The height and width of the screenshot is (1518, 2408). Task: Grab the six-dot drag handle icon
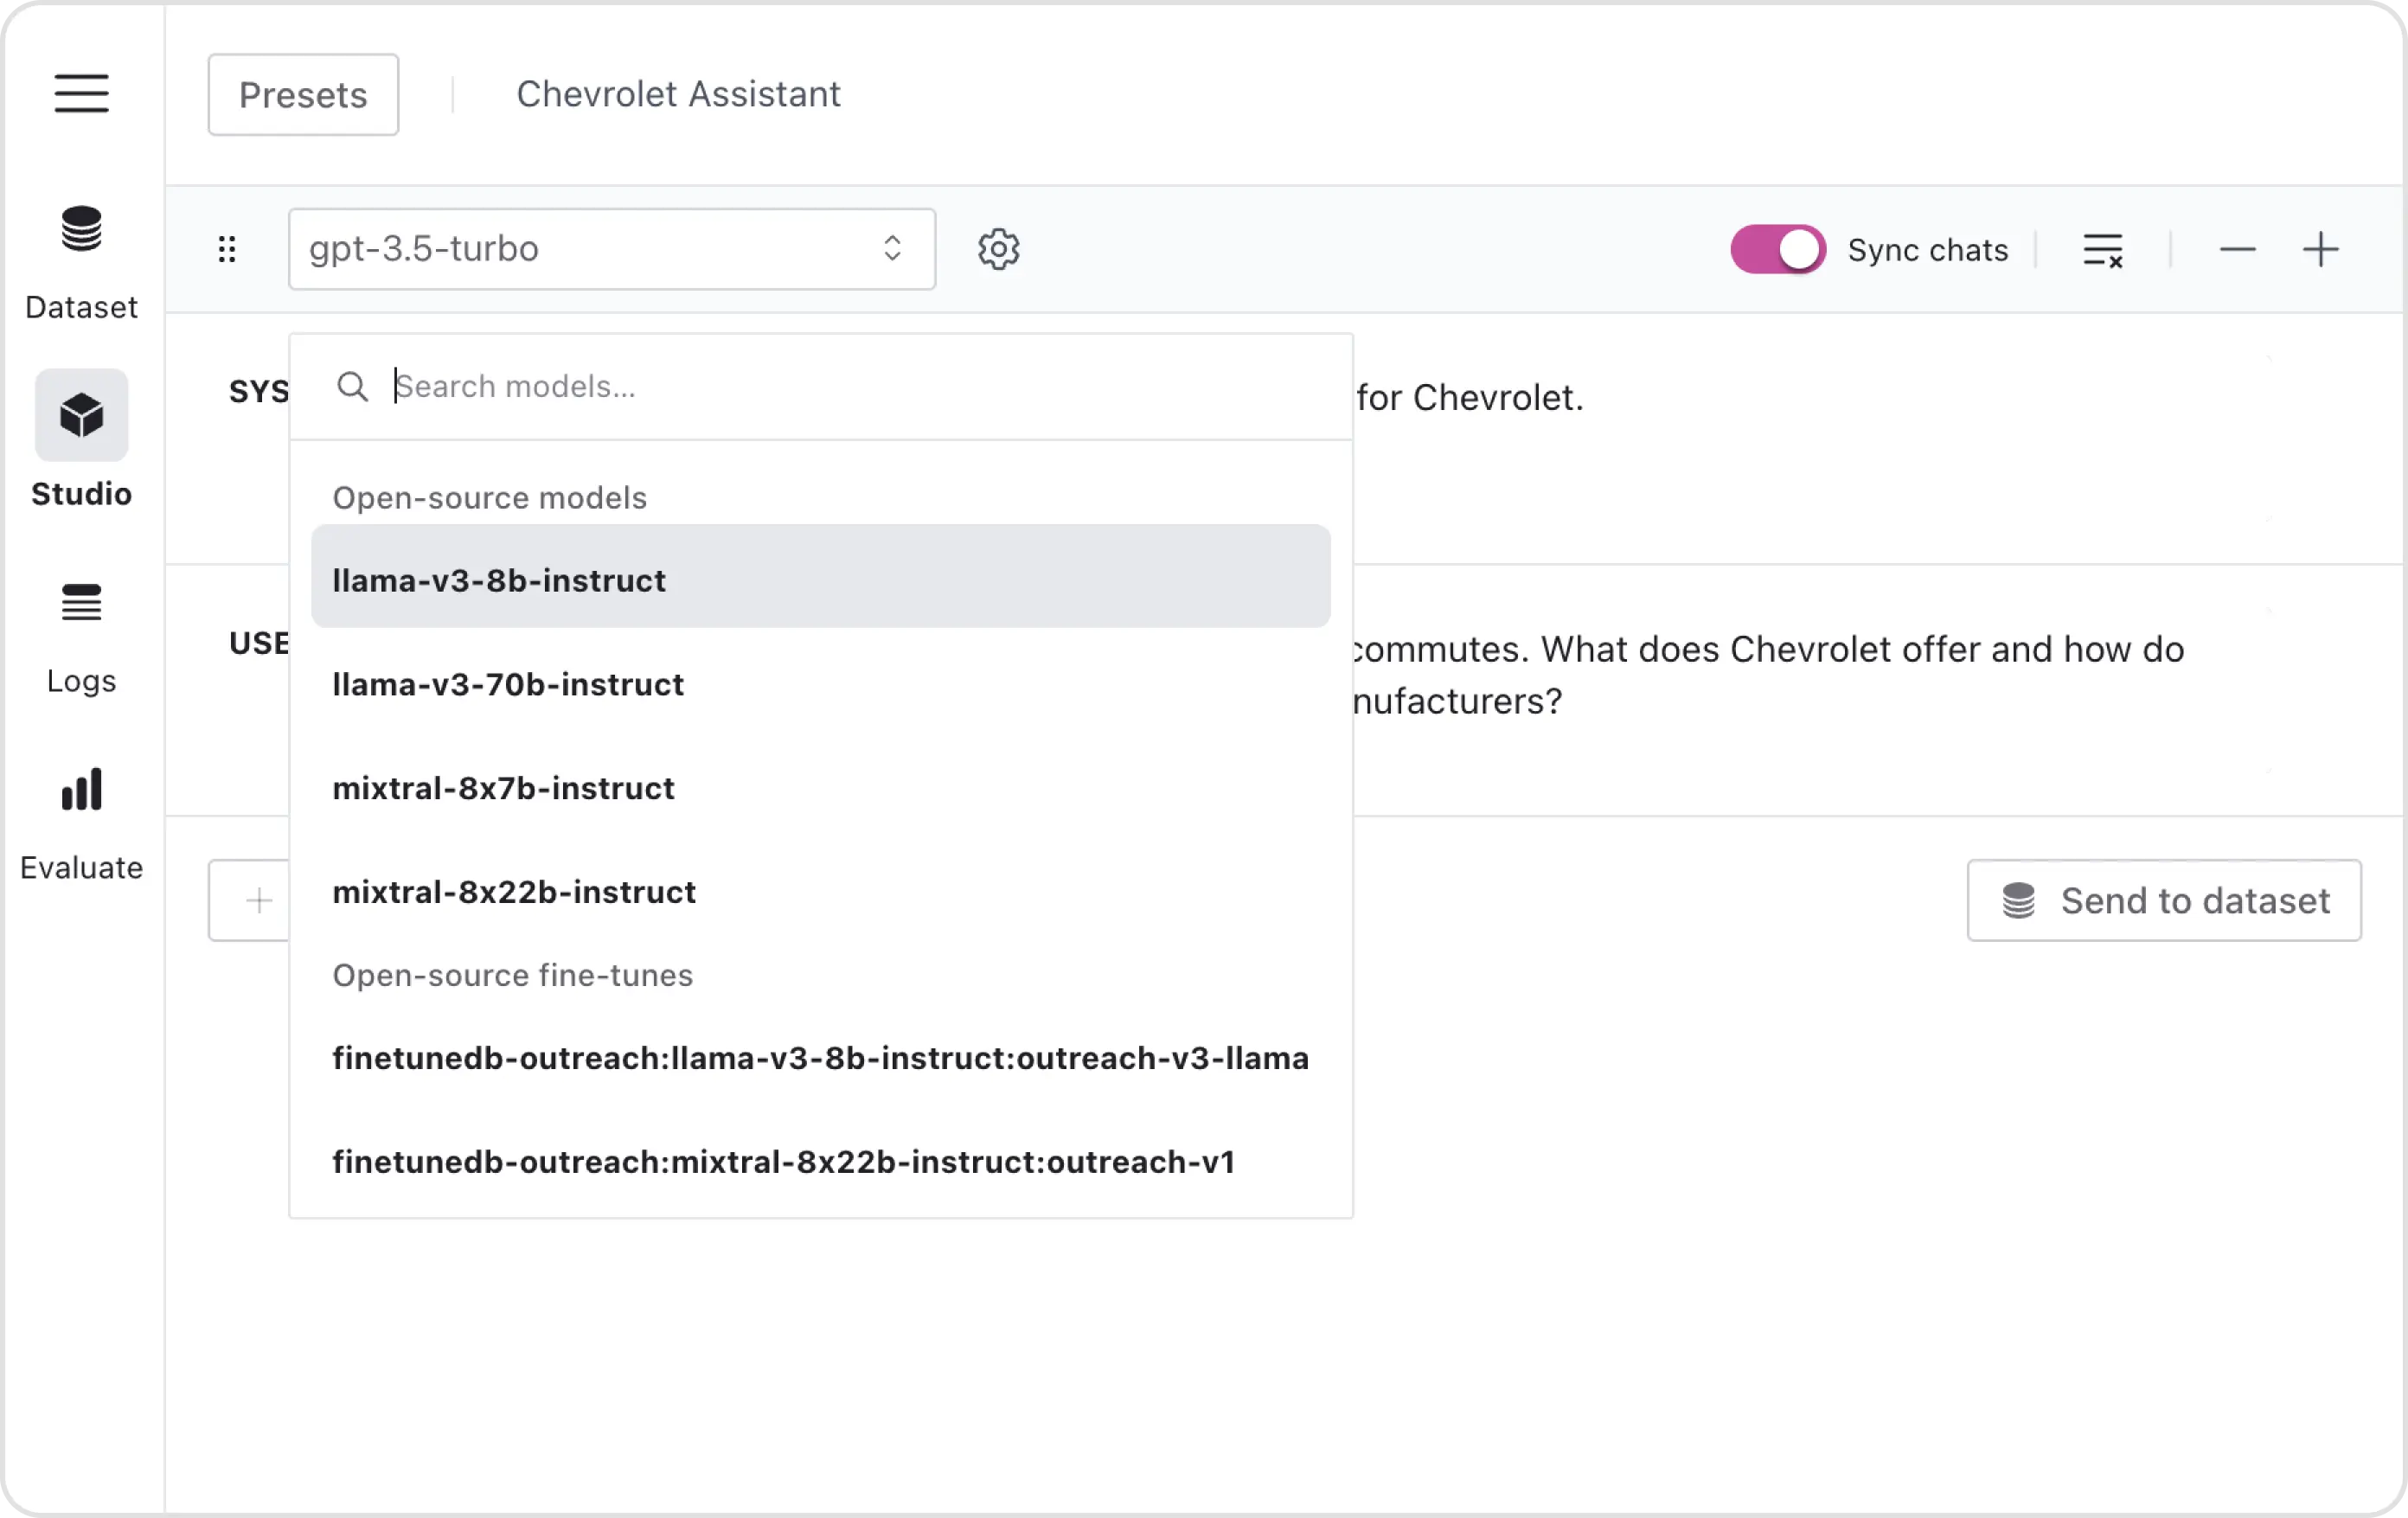point(227,249)
